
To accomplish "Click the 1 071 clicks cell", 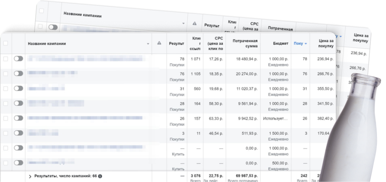I will click(x=196, y=59).
